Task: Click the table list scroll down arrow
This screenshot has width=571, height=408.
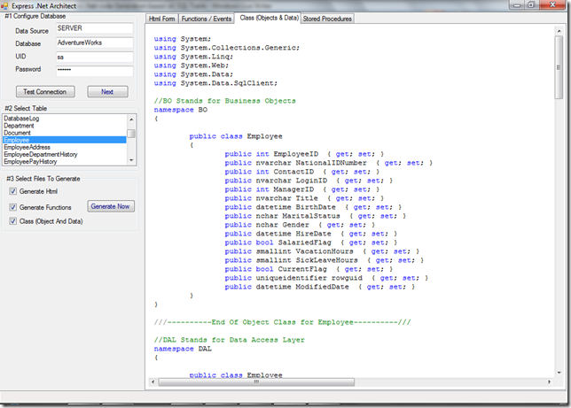Action: (x=131, y=160)
